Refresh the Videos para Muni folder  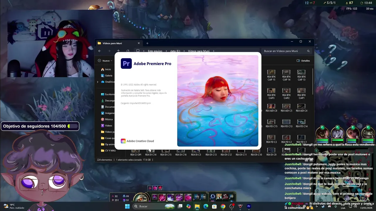tap(128, 51)
